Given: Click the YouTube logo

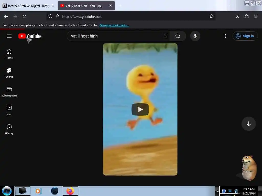Looking at the screenshot, I should tap(30, 36).
